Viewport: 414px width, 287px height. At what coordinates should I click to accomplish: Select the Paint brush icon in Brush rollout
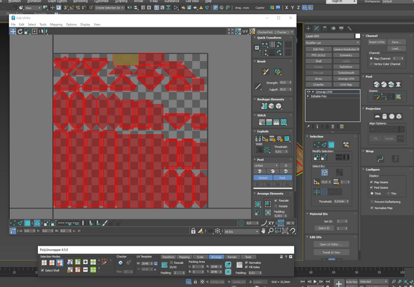click(x=266, y=72)
